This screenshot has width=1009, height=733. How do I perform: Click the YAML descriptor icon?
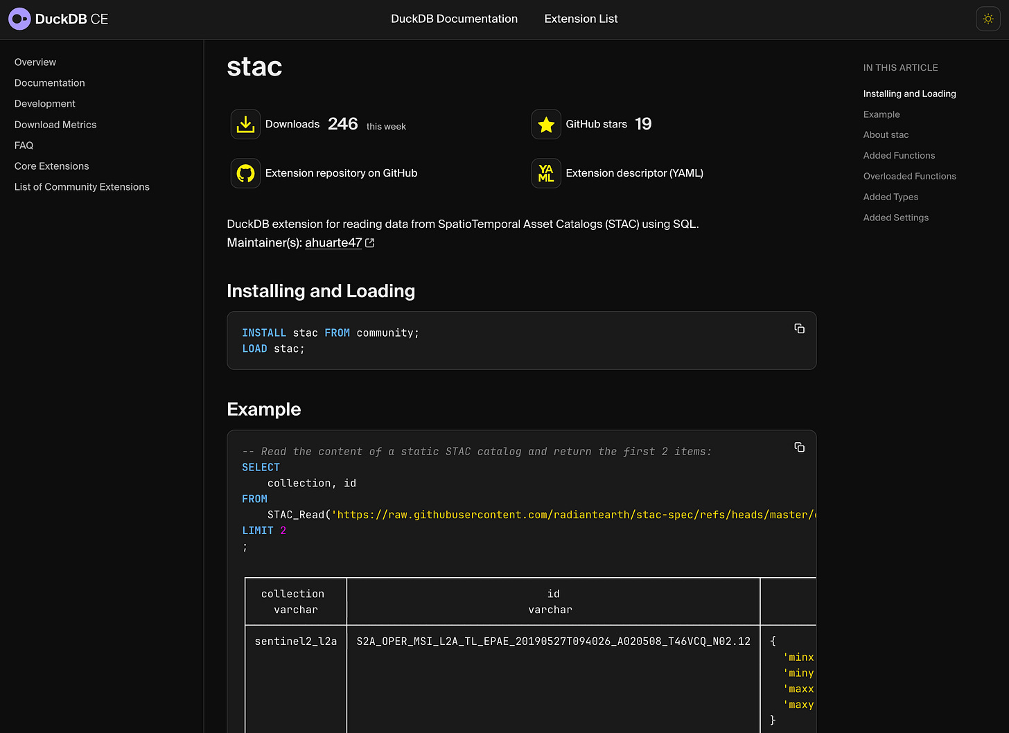click(546, 173)
